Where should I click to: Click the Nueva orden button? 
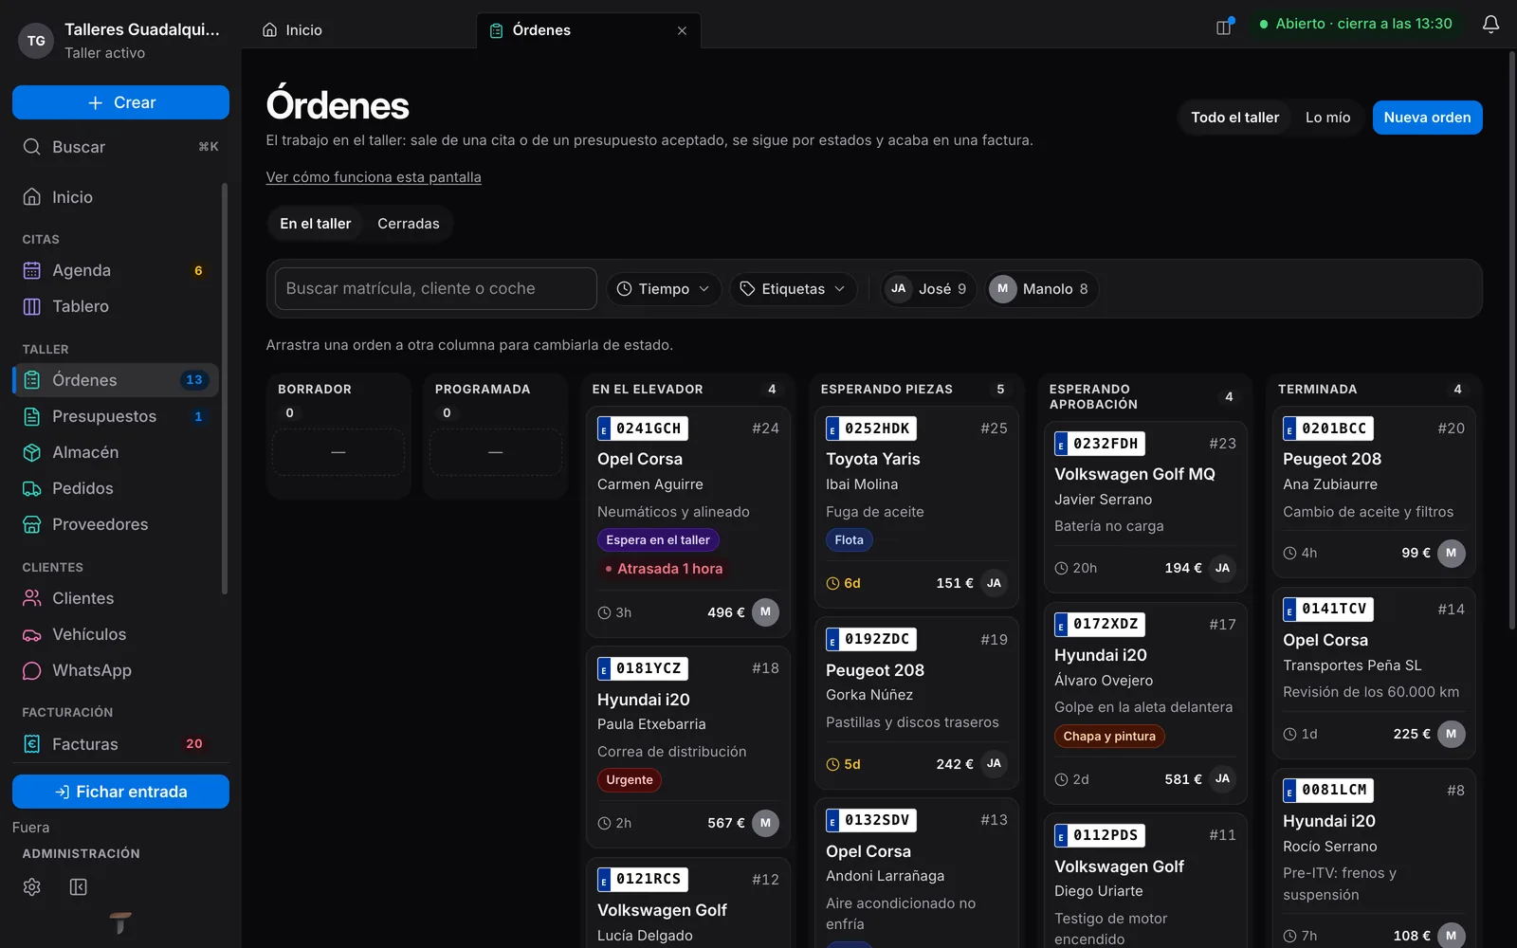click(1427, 118)
